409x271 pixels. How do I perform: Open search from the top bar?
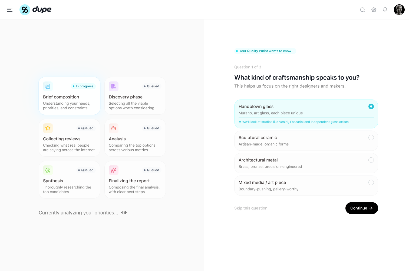click(362, 10)
